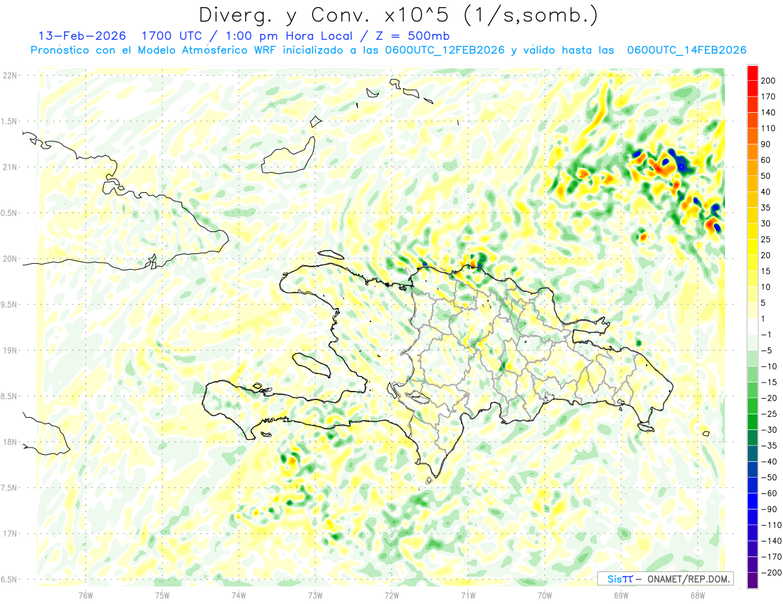Click the '18N' latitude label
This screenshot has height=604, width=783.
click(10, 442)
